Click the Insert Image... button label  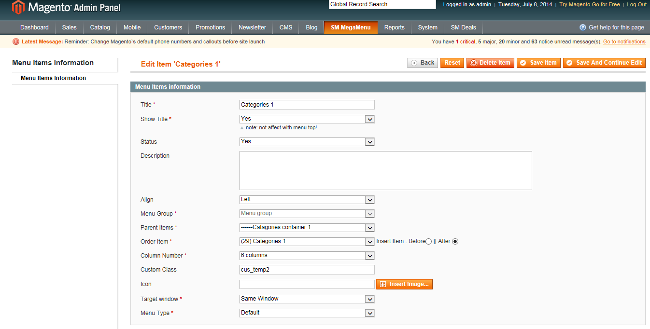(x=409, y=284)
